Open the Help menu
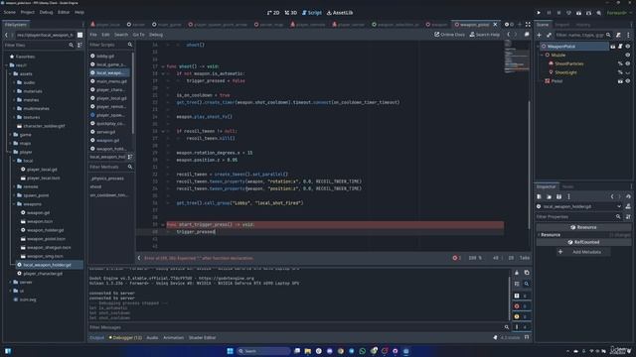Screen dimensions: 636x357 pos(79,12)
